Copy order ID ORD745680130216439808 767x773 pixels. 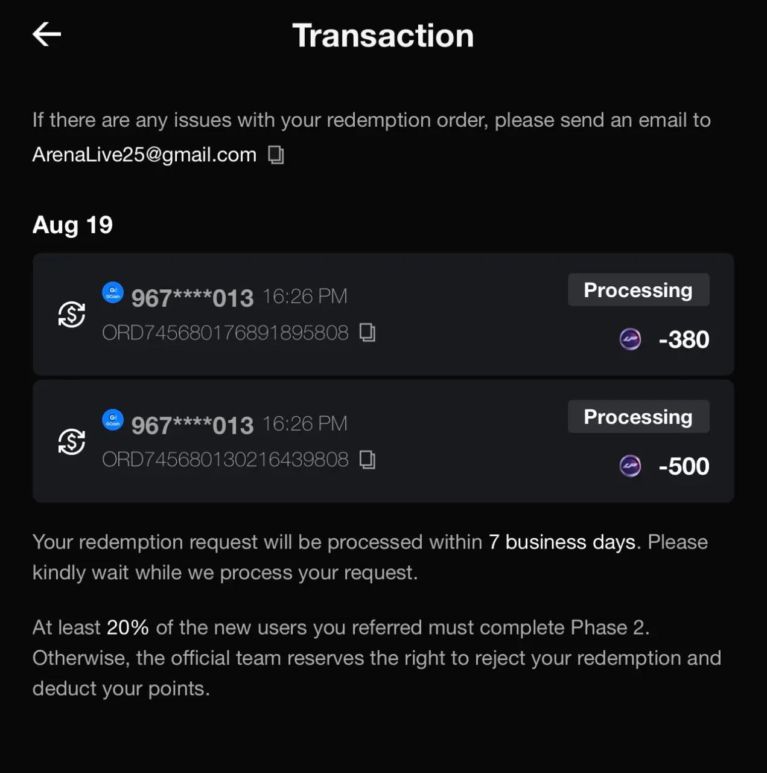(368, 460)
